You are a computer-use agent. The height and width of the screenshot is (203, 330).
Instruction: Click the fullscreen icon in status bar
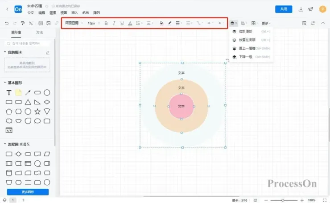click(x=325, y=200)
